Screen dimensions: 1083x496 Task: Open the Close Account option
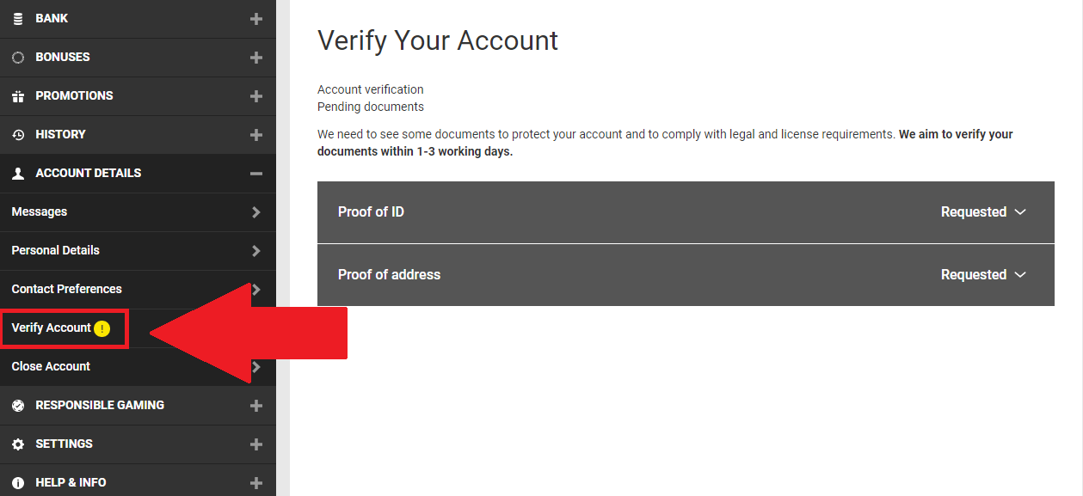click(x=51, y=366)
